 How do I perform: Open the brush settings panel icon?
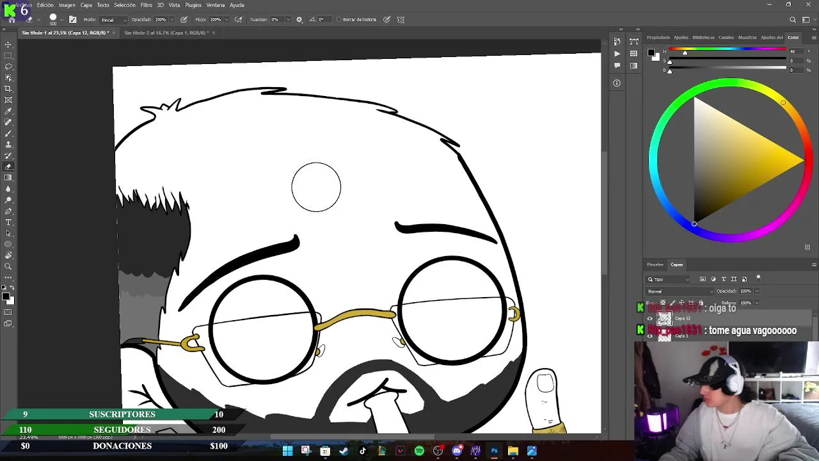tap(72, 20)
